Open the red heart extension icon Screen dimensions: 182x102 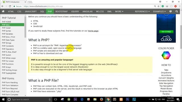(x=175, y=6)
